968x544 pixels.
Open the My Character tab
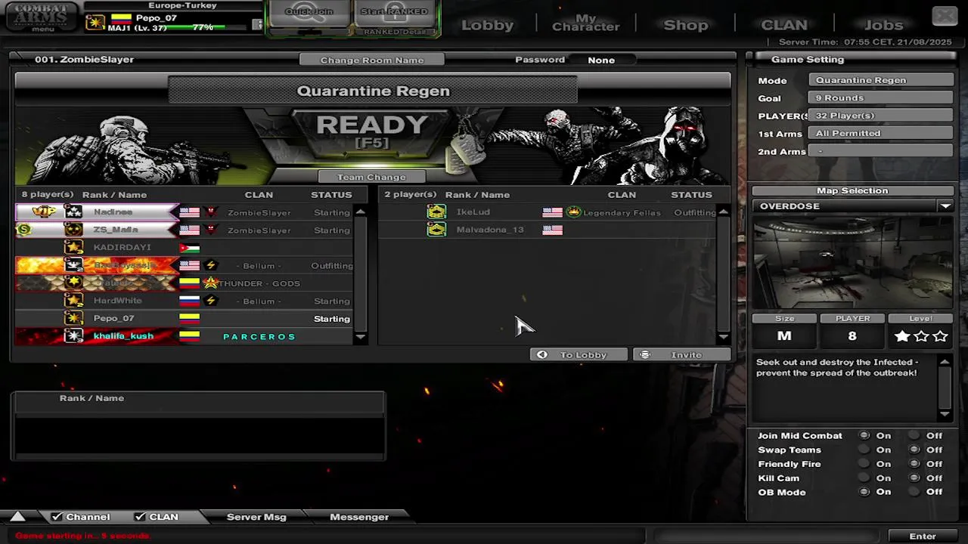586,23
